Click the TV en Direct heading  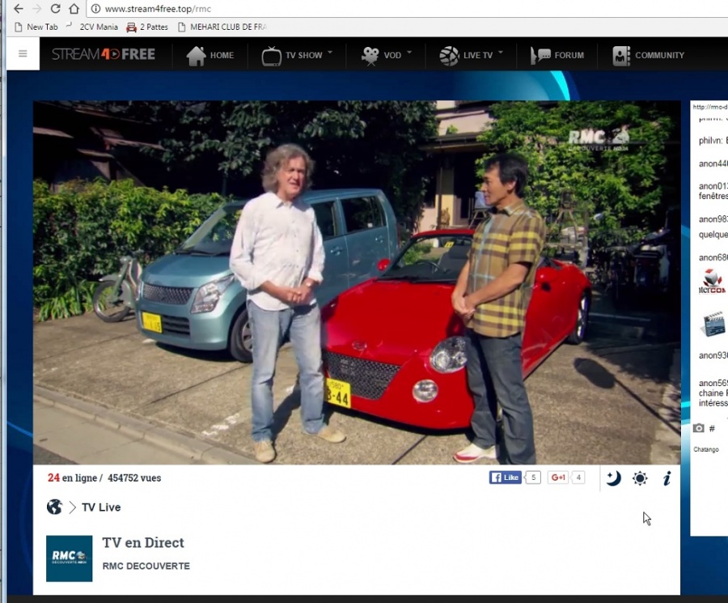pos(143,542)
